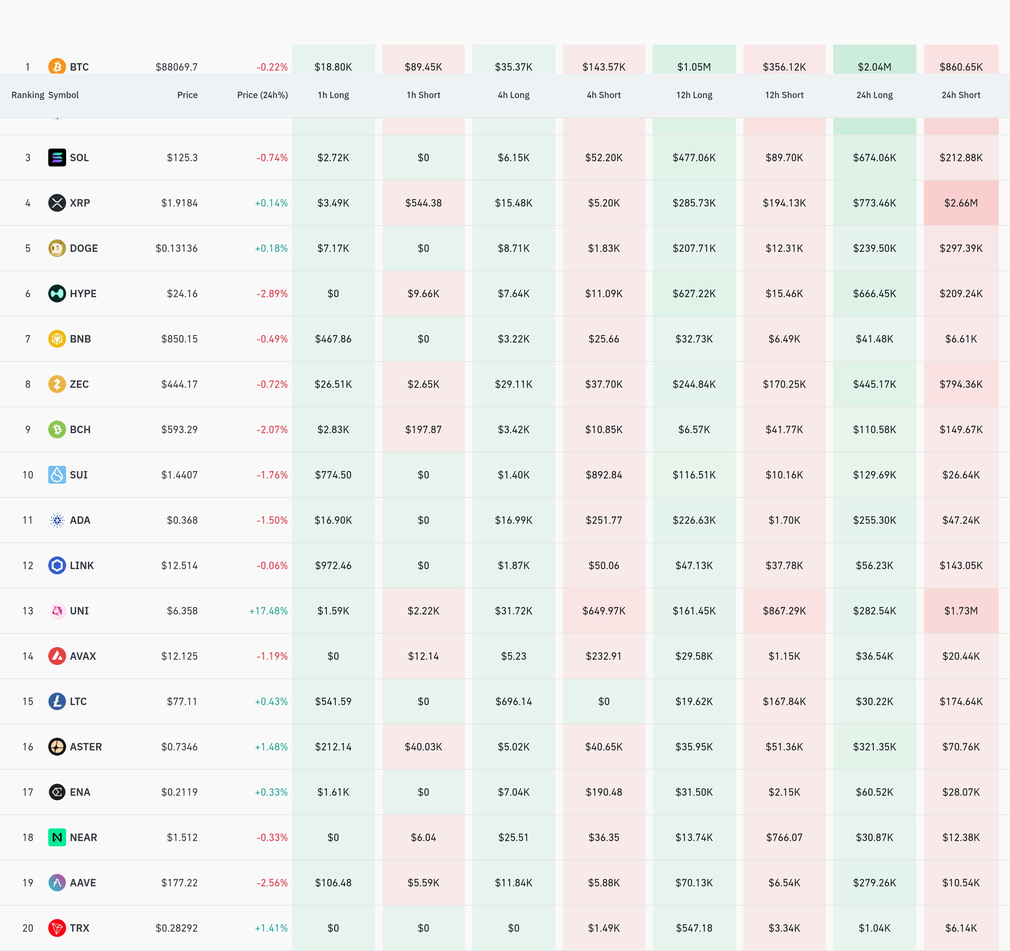Sort table by Ranking column header
1010x951 pixels.
[x=27, y=95]
